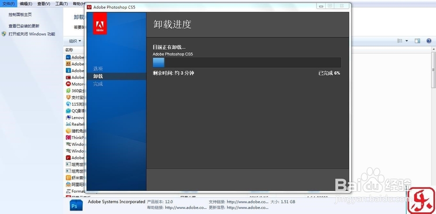This screenshot has height=214, width=436.
Task: Minimize the Adobe Photoshop CS5 installer window
Action: coord(321,6)
